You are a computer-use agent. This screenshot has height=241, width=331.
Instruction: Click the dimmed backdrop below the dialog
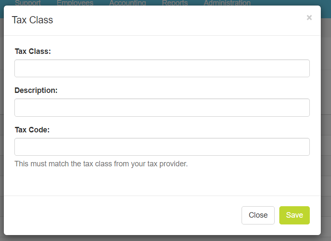click(165, 238)
